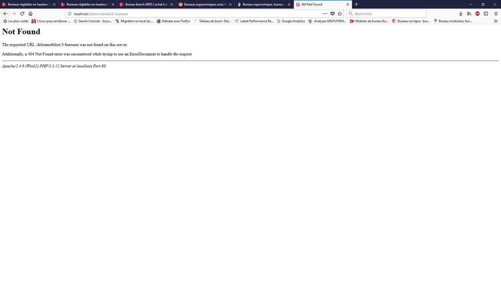Click the Not Found heading
The image size is (501, 282).
click(21, 32)
